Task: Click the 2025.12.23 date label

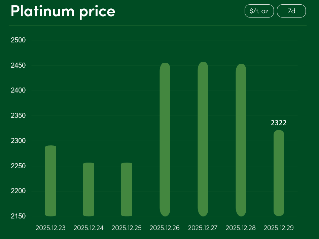Action: coord(50,228)
